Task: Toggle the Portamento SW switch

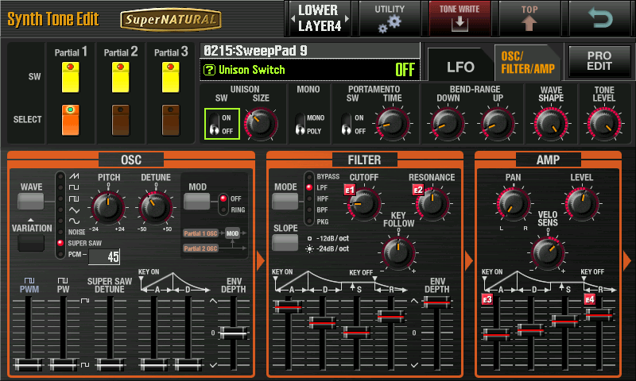Action: (348, 124)
